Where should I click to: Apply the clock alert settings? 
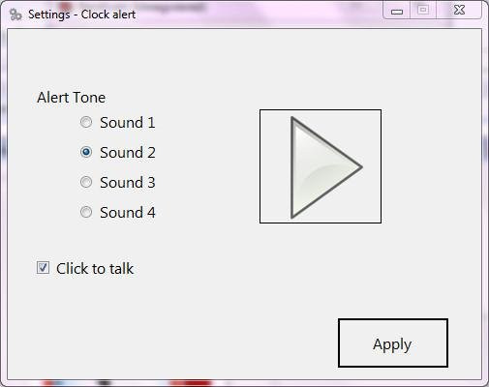[x=393, y=343]
